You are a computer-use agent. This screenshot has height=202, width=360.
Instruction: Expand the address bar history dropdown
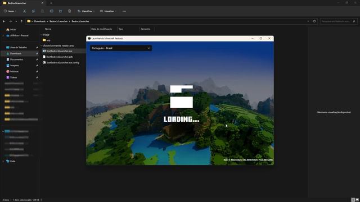point(308,21)
